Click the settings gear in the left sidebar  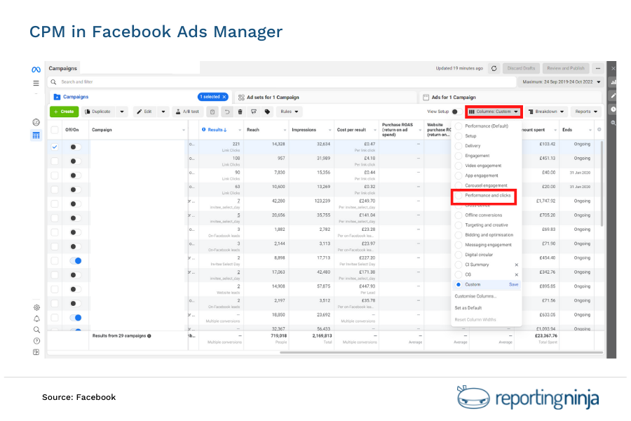pyautogui.click(x=36, y=307)
